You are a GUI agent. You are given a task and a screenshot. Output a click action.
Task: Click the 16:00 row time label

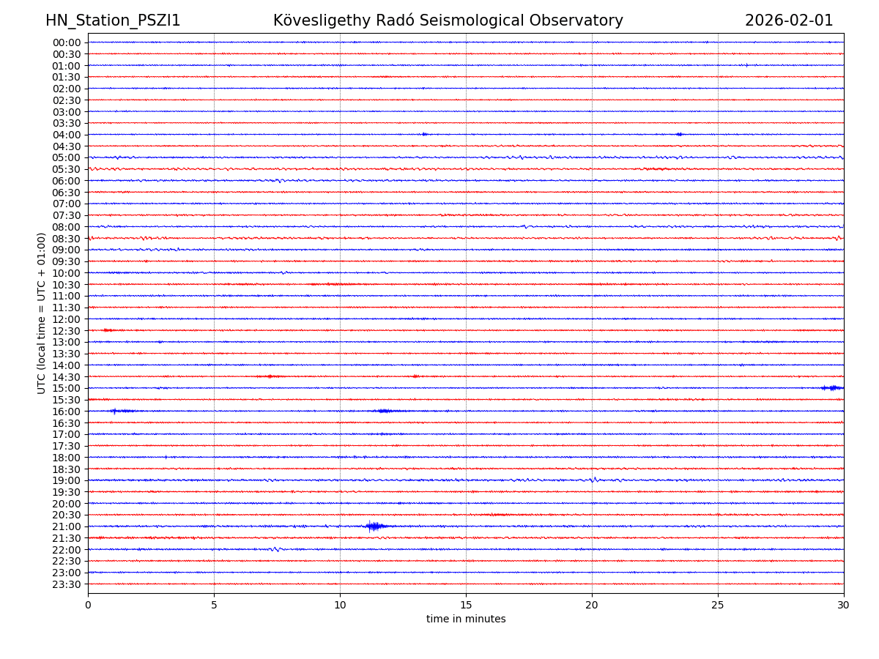(x=66, y=412)
